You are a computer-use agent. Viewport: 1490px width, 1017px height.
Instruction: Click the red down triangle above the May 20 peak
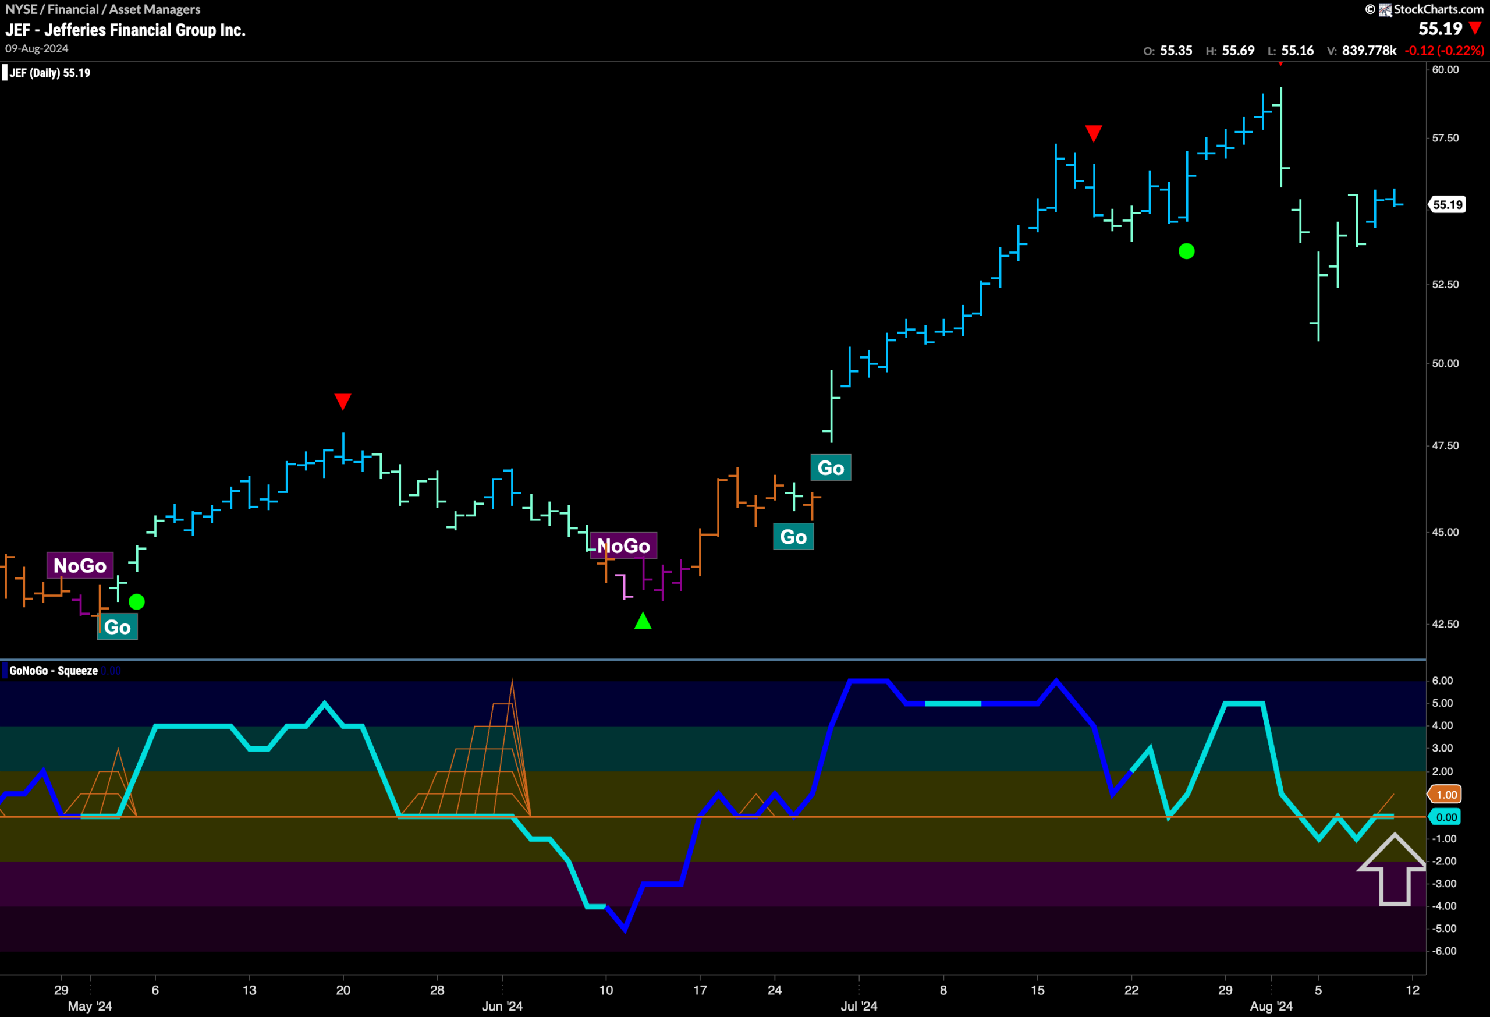pyautogui.click(x=342, y=402)
